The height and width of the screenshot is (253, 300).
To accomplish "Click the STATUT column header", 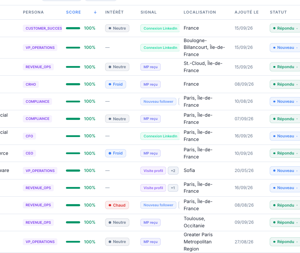I will [278, 12].
